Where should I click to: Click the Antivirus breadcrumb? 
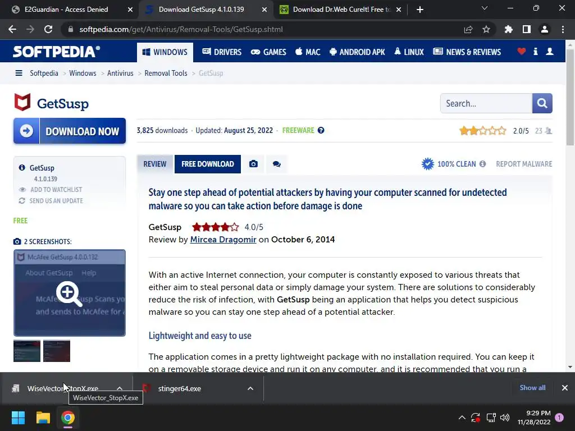tap(120, 73)
